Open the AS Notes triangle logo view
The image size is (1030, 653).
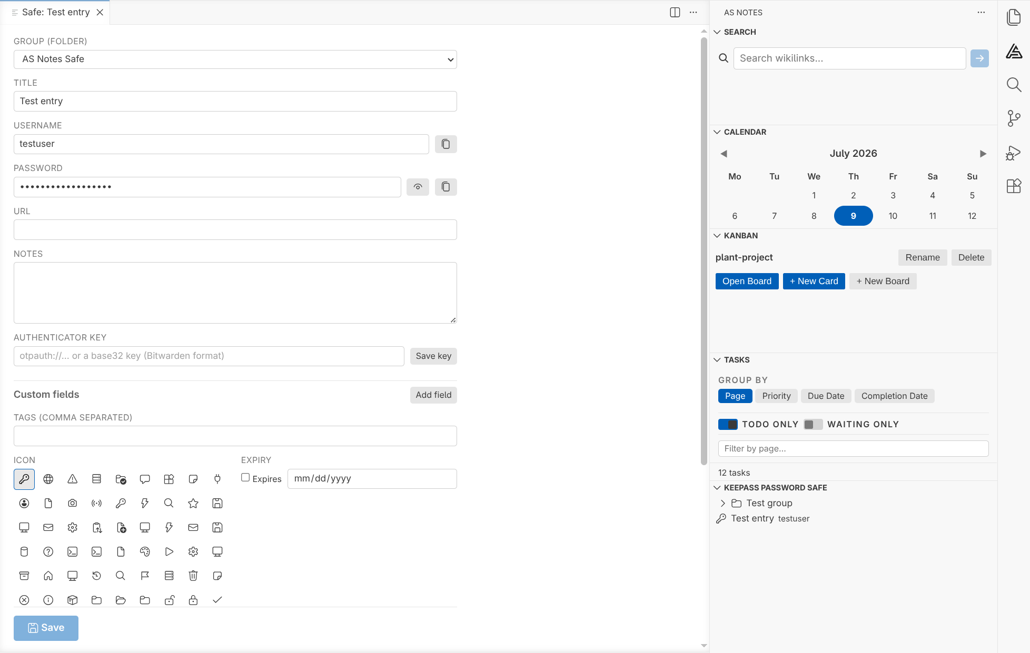(x=1014, y=51)
